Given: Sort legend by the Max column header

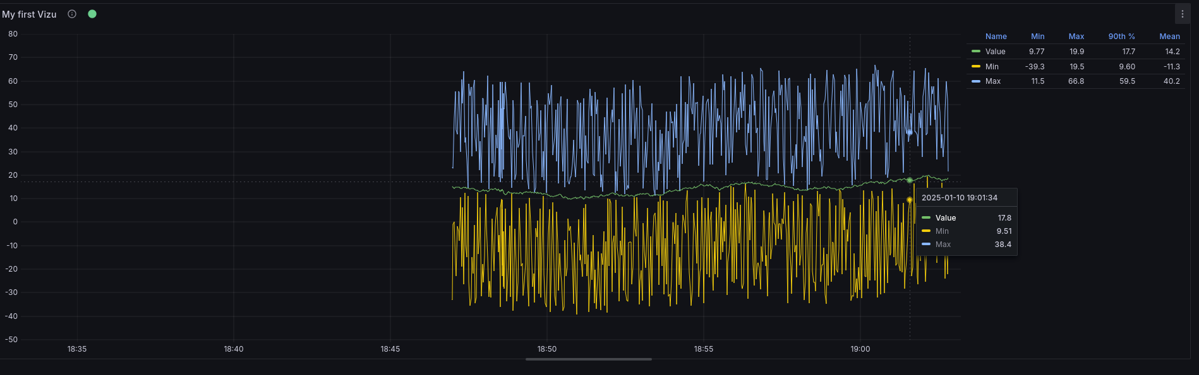Looking at the screenshot, I should point(1076,37).
